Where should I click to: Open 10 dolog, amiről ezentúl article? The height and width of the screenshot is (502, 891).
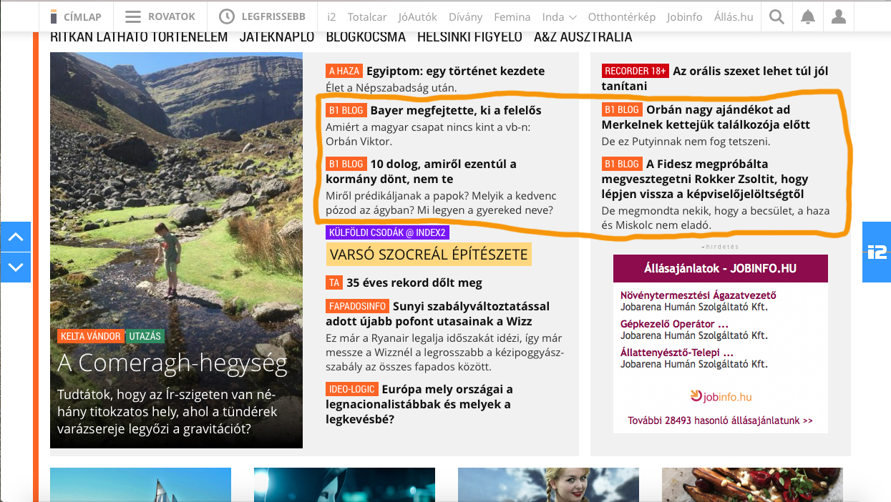(x=421, y=171)
